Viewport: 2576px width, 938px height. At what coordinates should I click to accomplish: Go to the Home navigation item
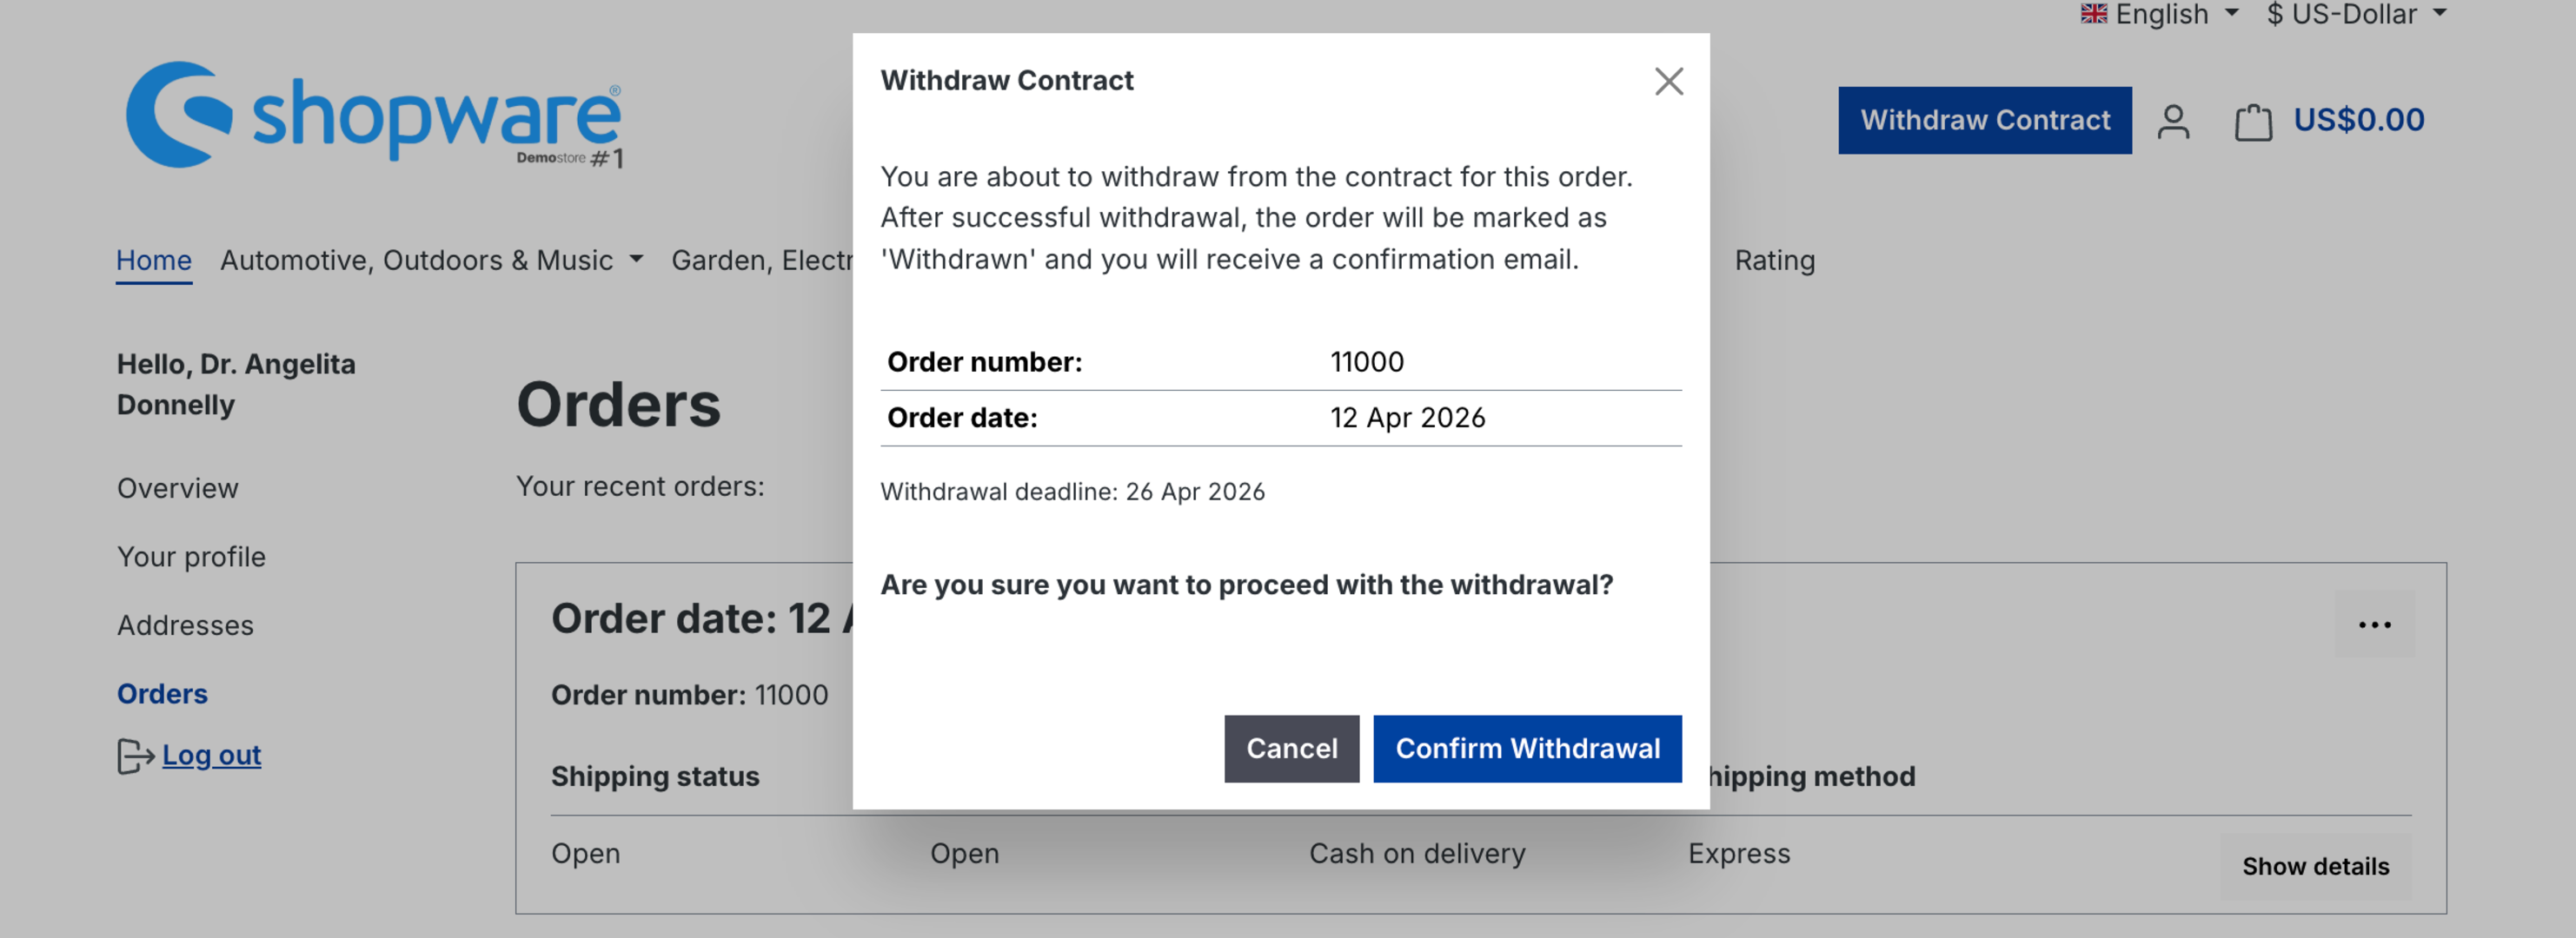(x=153, y=260)
